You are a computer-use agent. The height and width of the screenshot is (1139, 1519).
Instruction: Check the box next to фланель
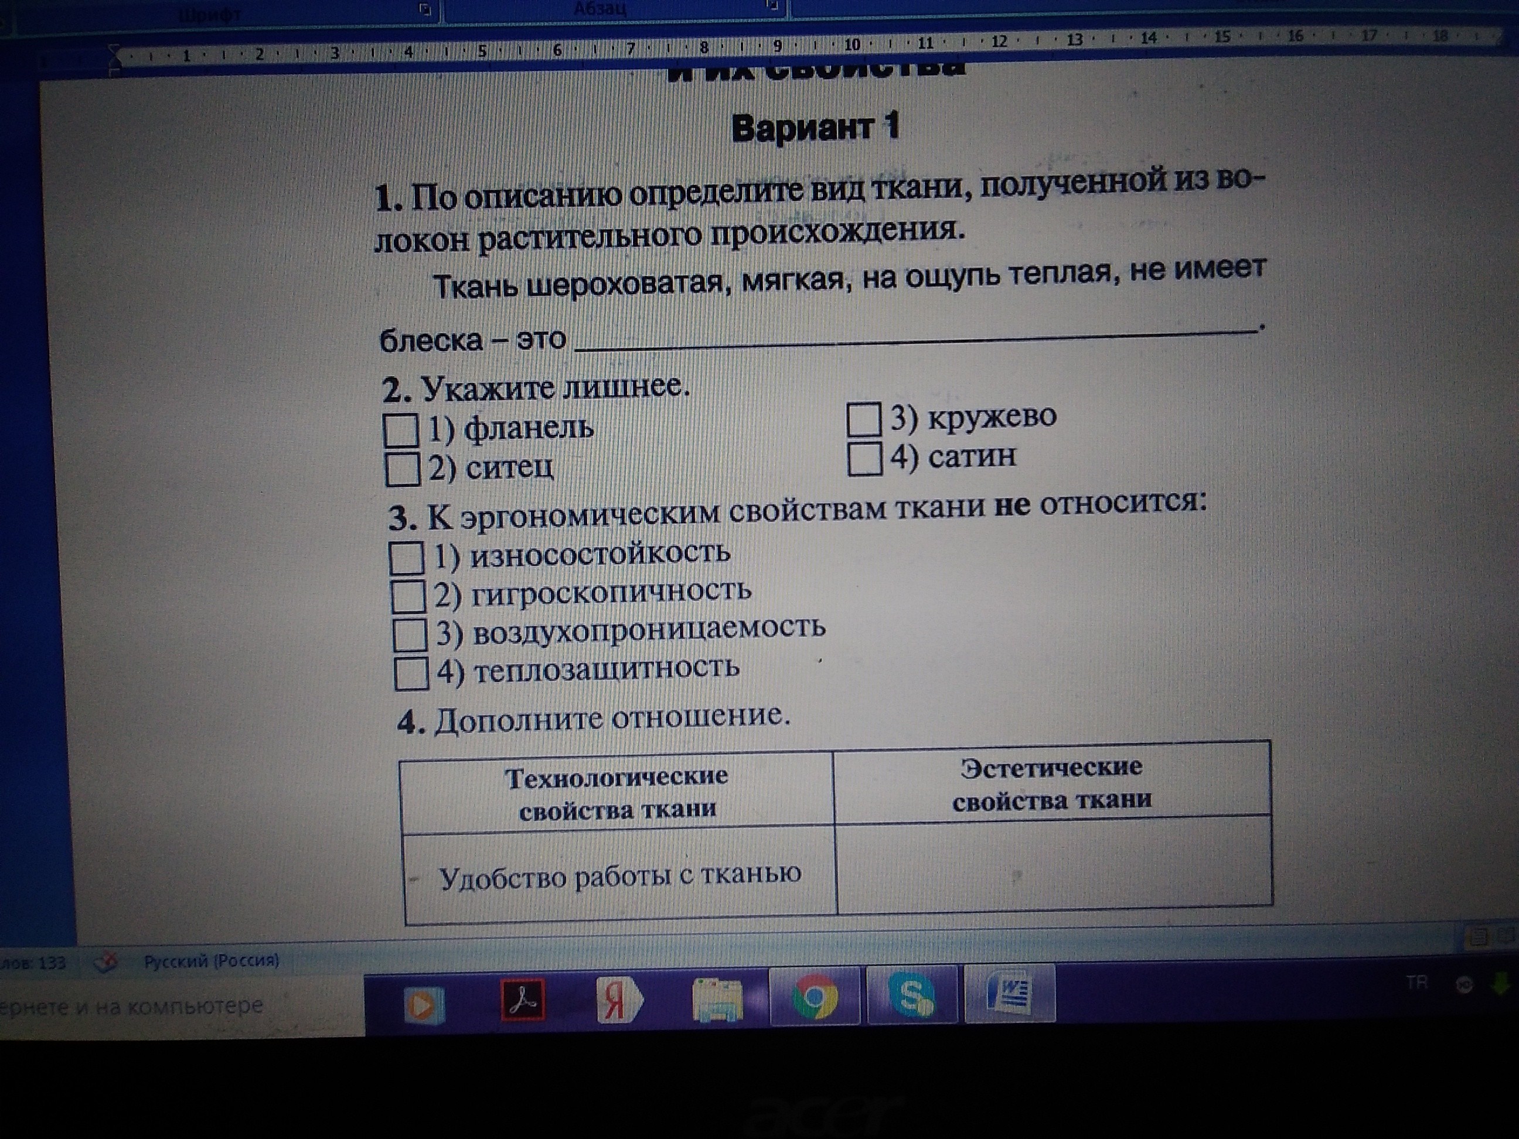point(401,431)
